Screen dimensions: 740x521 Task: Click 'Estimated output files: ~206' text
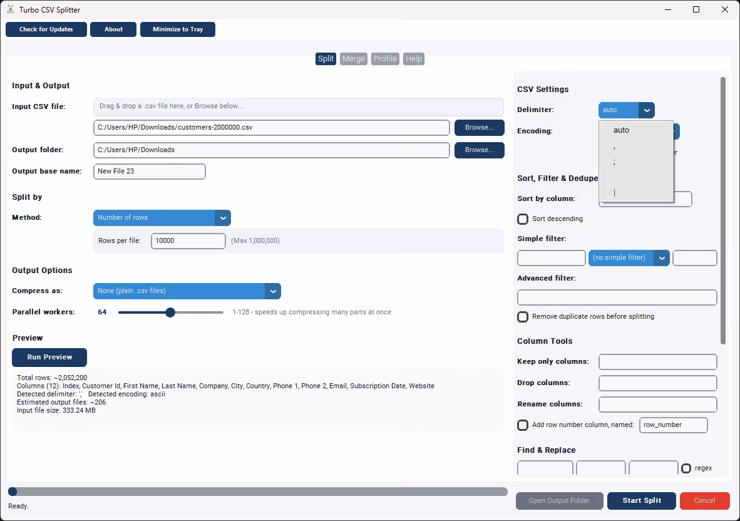pos(61,403)
